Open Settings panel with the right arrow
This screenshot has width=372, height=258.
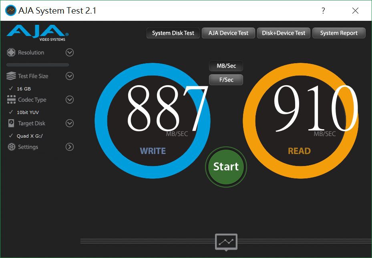[x=70, y=147]
